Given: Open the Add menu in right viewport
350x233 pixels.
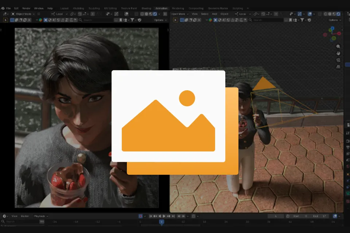Looking at the screenshot, I should [214, 14].
